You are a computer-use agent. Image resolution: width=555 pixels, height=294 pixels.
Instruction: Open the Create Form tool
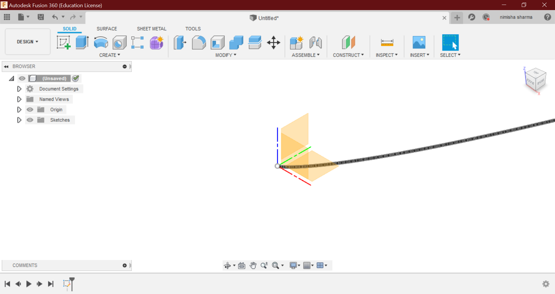(x=157, y=42)
